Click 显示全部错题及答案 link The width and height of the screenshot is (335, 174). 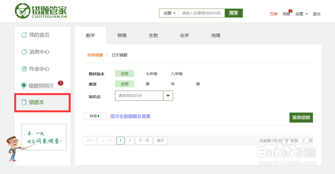(130, 116)
